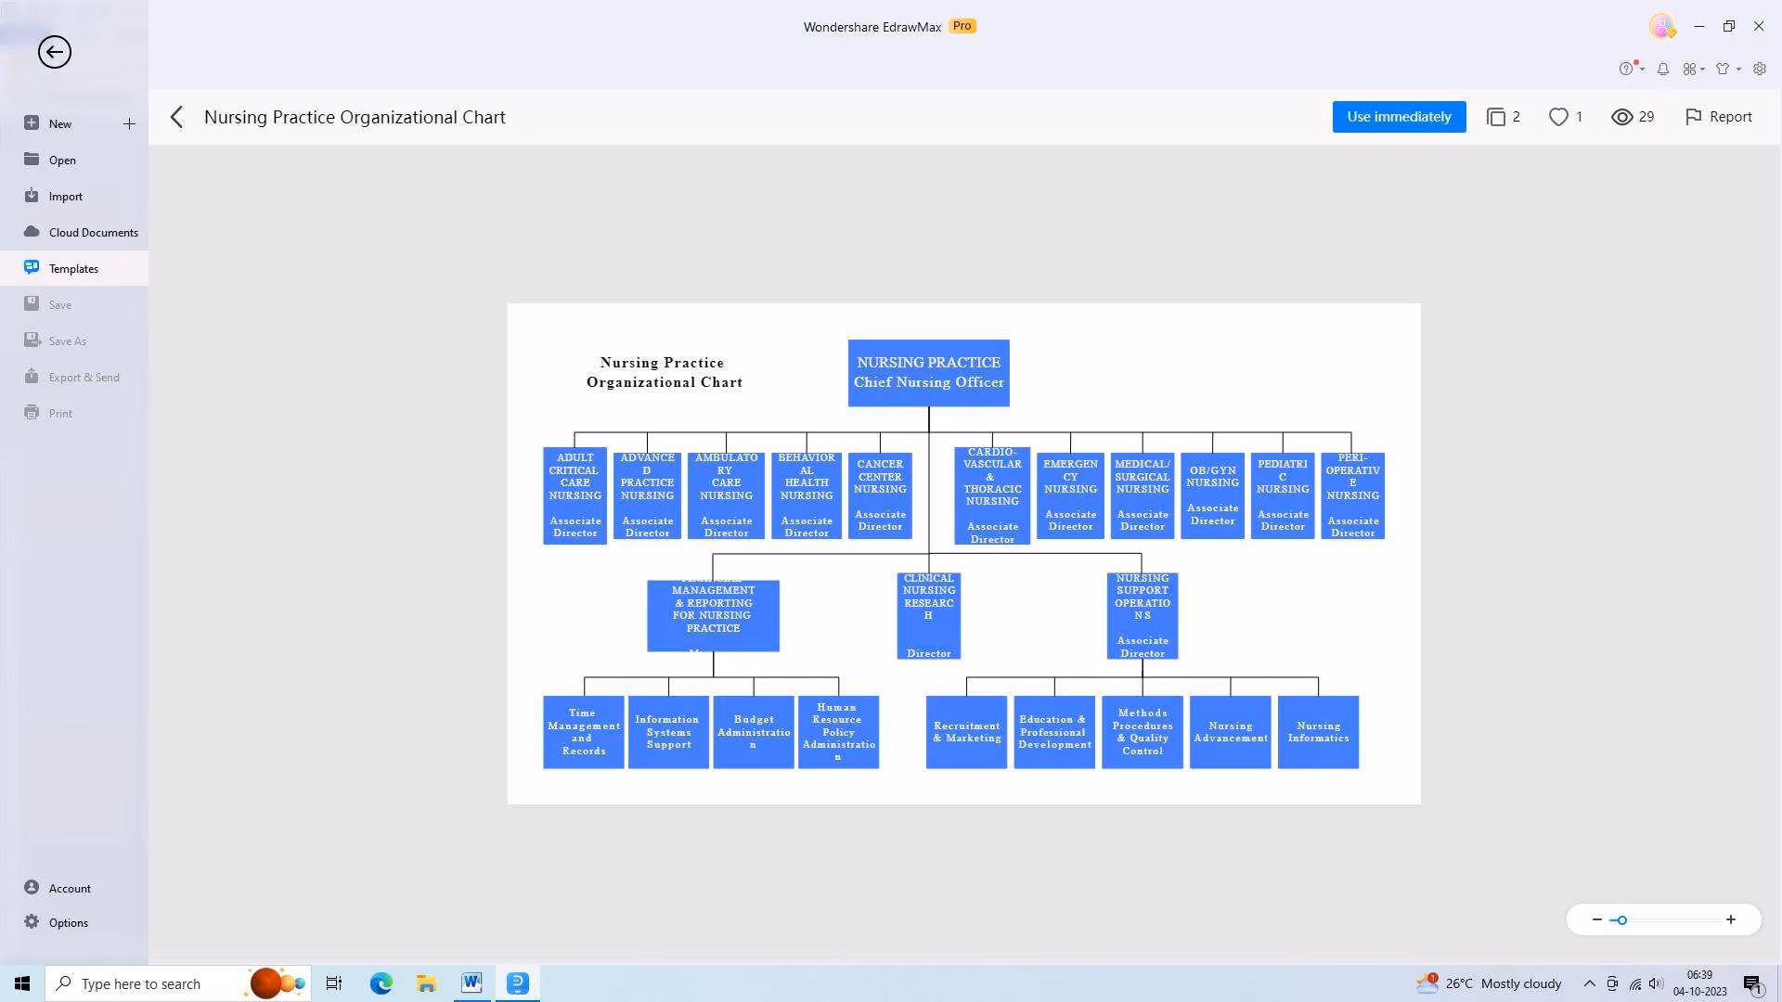Open the notifications bell icon

[1663, 69]
